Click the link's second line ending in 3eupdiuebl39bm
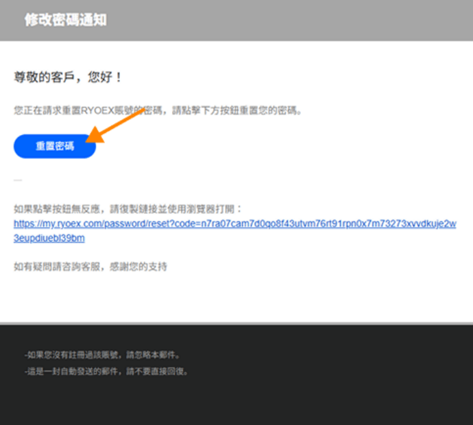Screen dimensions: 473x425 [49, 239]
